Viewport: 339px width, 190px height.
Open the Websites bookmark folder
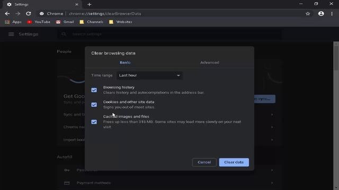120,22
